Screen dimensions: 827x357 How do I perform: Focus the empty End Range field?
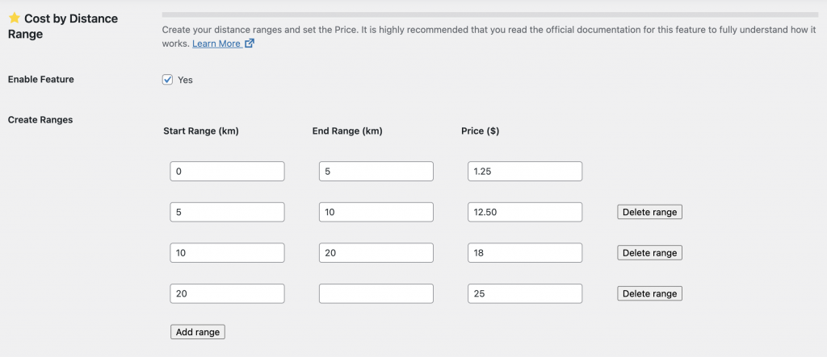click(376, 293)
